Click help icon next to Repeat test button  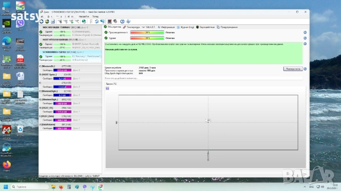(305, 69)
